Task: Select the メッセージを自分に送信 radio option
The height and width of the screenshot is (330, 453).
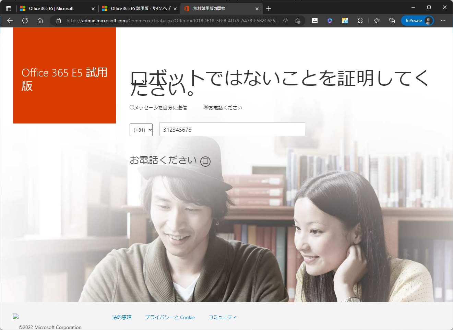Action: pos(132,107)
